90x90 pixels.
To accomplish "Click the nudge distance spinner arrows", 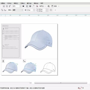I will click(34, 10).
